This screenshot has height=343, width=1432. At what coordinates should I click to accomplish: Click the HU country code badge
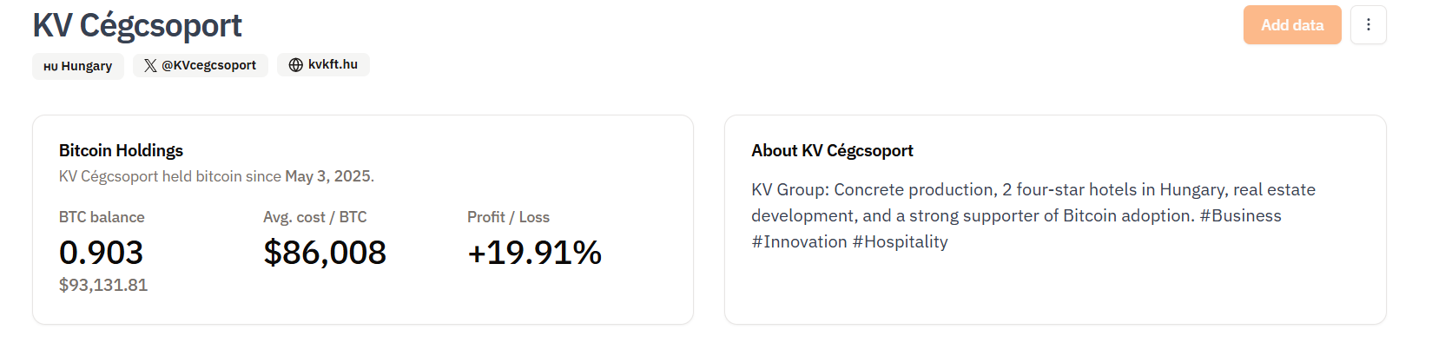tap(50, 67)
